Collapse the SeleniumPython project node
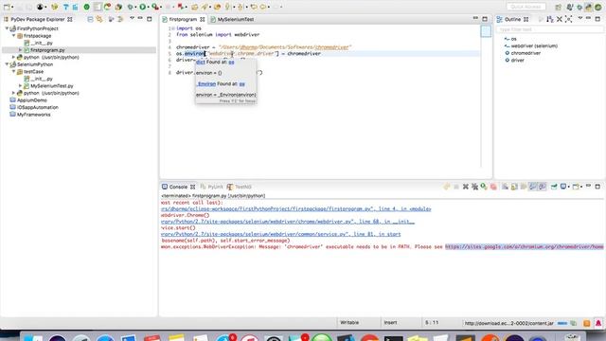 (7, 64)
